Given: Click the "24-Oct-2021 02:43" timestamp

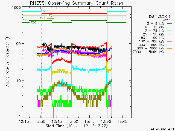Looking at the screenshot, I should (x=162, y=129).
